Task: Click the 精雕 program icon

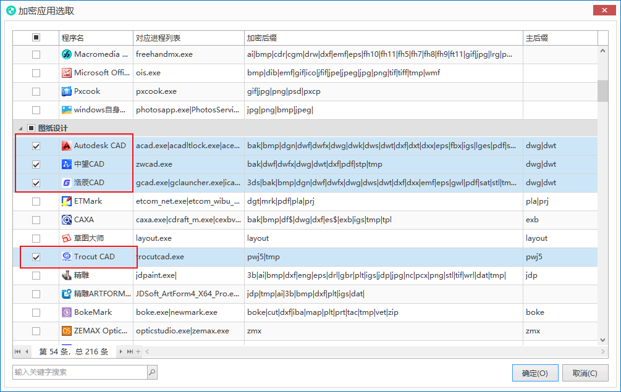Action: (67, 275)
